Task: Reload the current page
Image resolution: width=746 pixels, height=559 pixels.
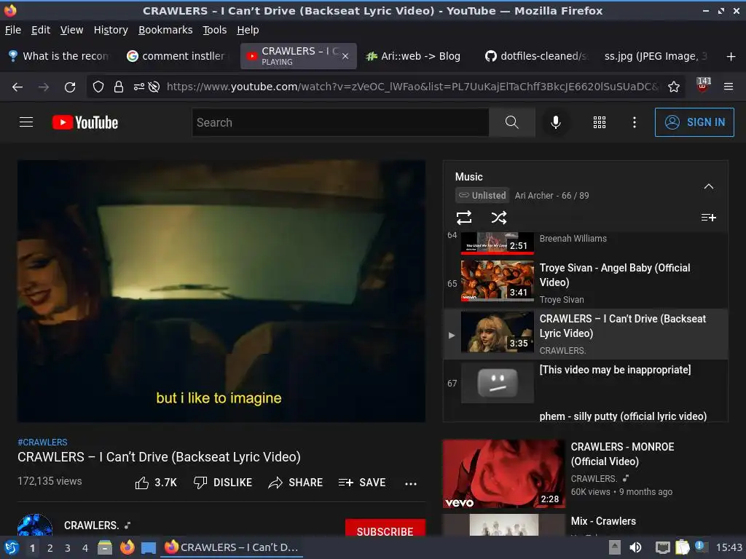Action: click(x=70, y=87)
